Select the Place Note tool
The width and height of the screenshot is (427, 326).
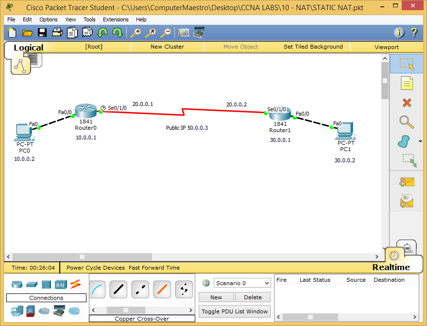click(x=408, y=83)
